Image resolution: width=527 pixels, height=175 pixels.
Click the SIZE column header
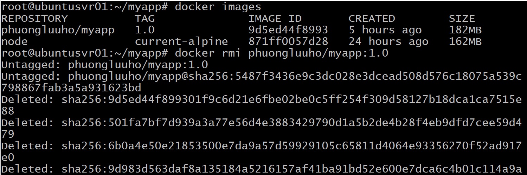pos(462,19)
